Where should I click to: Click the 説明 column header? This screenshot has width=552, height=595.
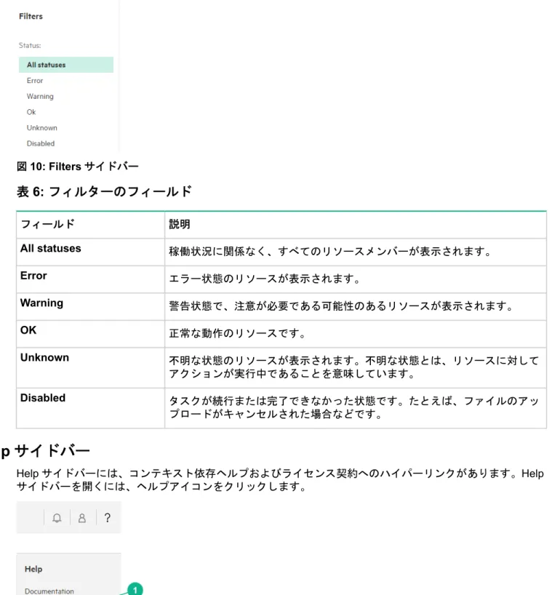tap(356, 225)
